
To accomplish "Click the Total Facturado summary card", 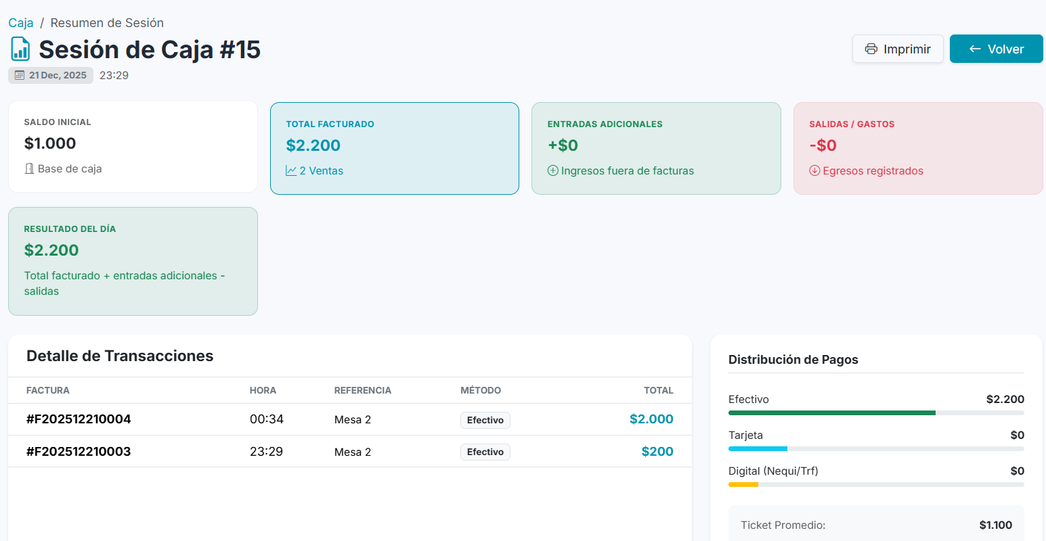I will tap(395, 148).
